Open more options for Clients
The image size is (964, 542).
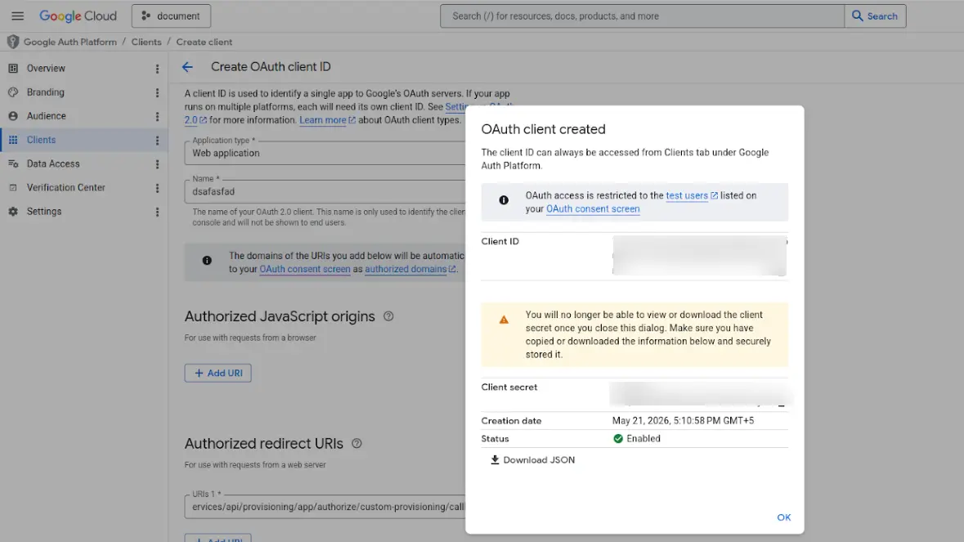click(x=157, y=141)
